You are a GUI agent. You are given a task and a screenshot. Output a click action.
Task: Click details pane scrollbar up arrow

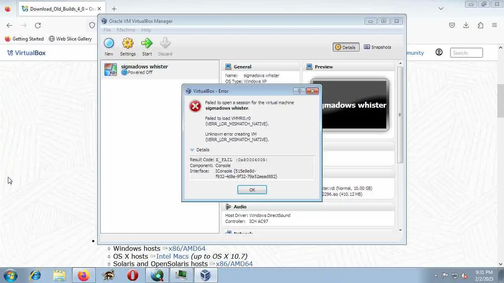point(400,63)
